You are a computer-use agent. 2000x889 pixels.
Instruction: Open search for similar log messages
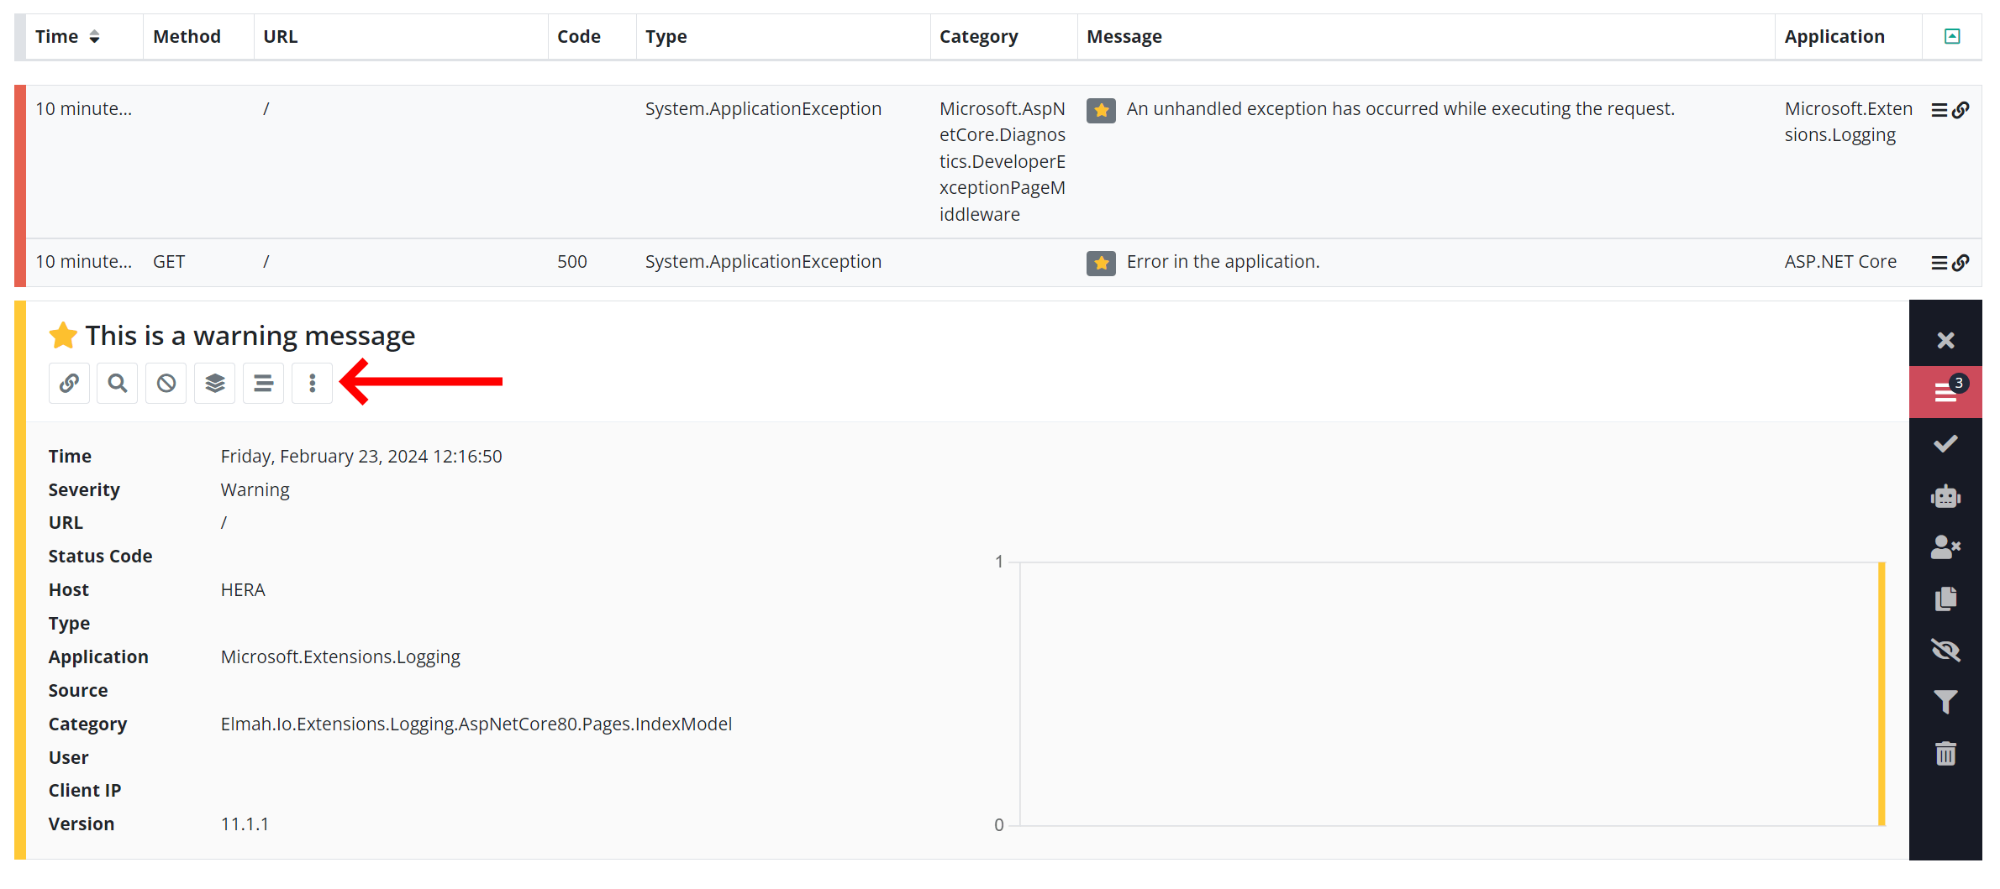(x=117, y=383)
